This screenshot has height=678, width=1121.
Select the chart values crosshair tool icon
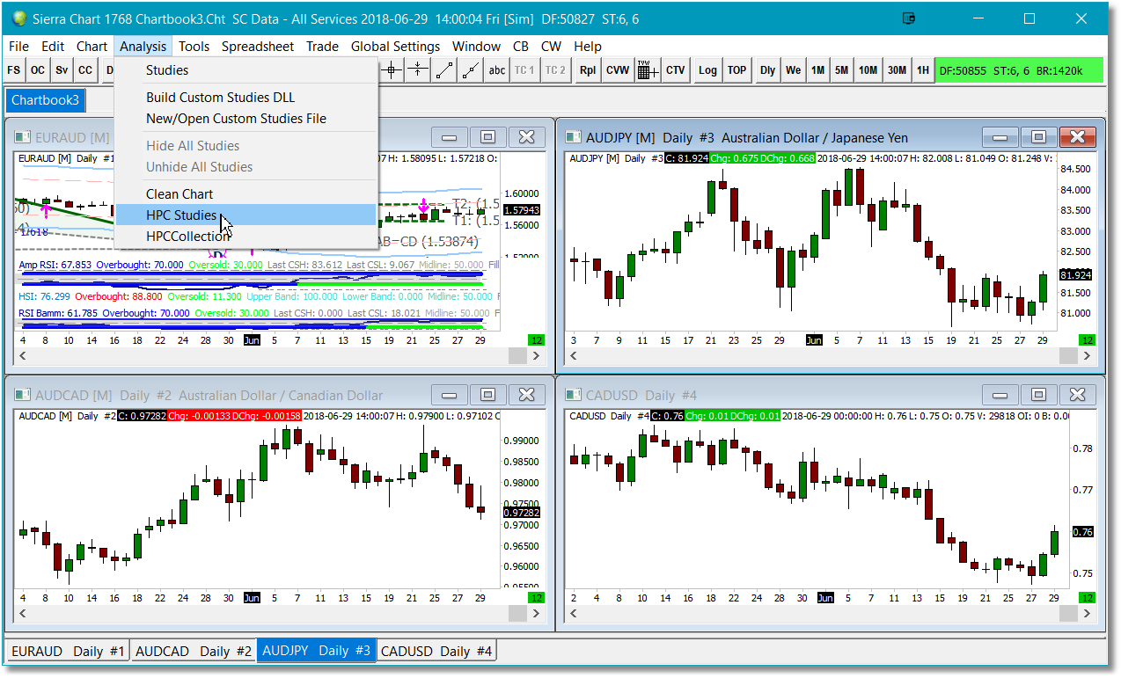click(392, 70)
